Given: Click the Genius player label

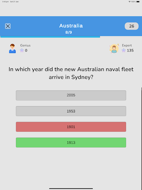Looking at the screenshot, I should click(x=25, y=45).
